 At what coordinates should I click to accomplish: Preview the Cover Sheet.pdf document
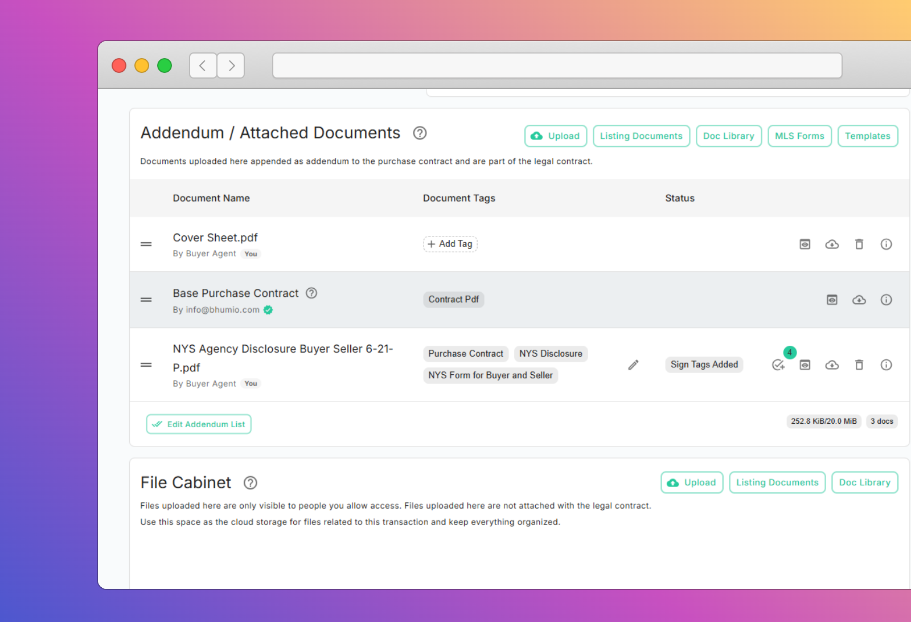coord(805,244)
